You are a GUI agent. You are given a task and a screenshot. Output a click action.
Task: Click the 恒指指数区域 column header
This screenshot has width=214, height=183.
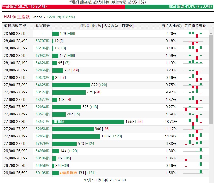pos(15,26)
